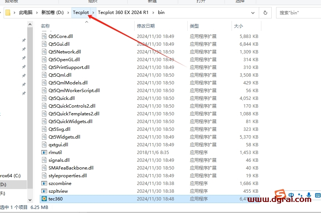This screenshot has width=321, height=213.
Task: Click the tec360 colorful application icon
Action: click(x=44, y=199)
